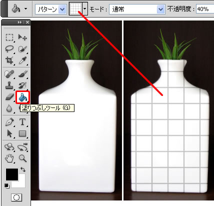Toggle Quick Mask mode
214x206 pixels.
coord(16,197)
